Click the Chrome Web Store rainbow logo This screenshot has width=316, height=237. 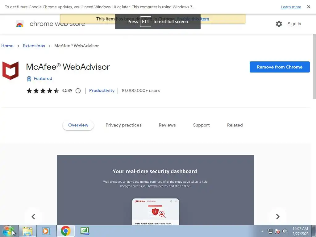click(x=20, y=24)
